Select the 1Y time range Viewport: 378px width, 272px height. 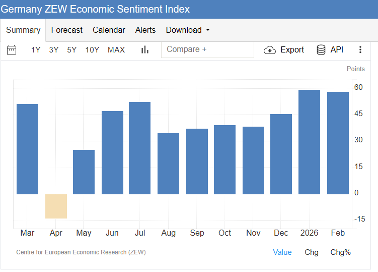pos(36,49)
